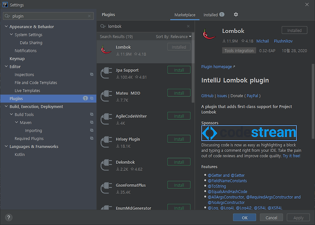
Task: Click the plugin list vertical scrollbar
Action: (193, 68)
